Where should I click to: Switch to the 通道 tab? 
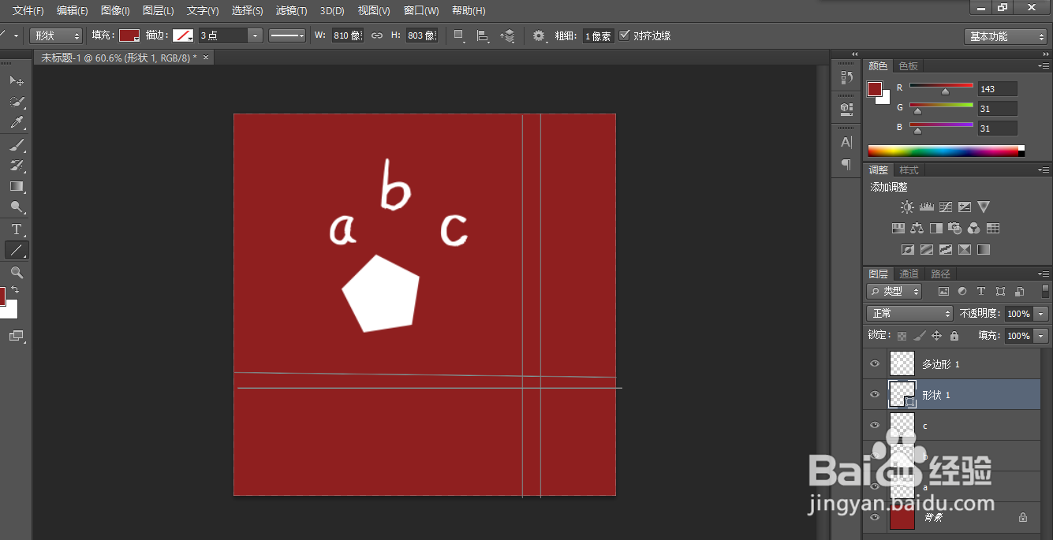909,274
